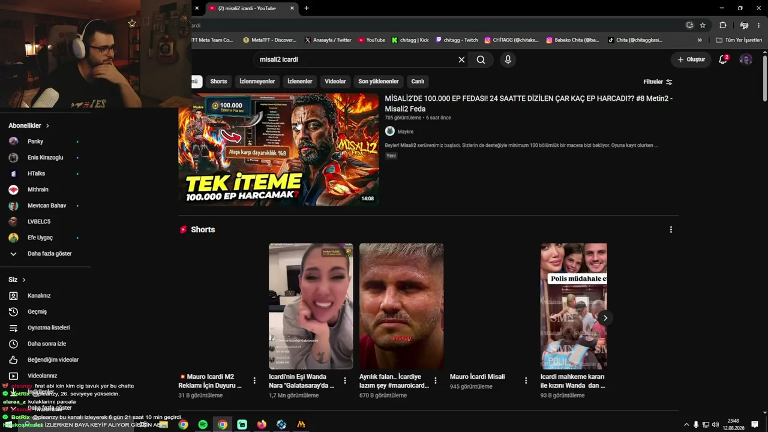Image resolution: width=768 pixels, height=432 pixels.
Task: Click the YouTube search magnifier button
Action: 481,59
